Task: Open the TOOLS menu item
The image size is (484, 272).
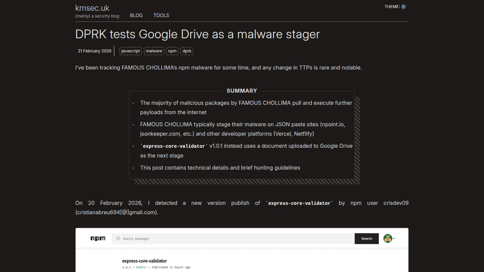Action: (x=161, y=15)
